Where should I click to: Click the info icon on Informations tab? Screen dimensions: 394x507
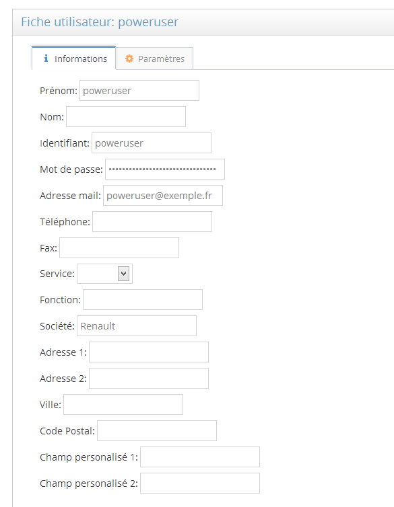[46, 58]
